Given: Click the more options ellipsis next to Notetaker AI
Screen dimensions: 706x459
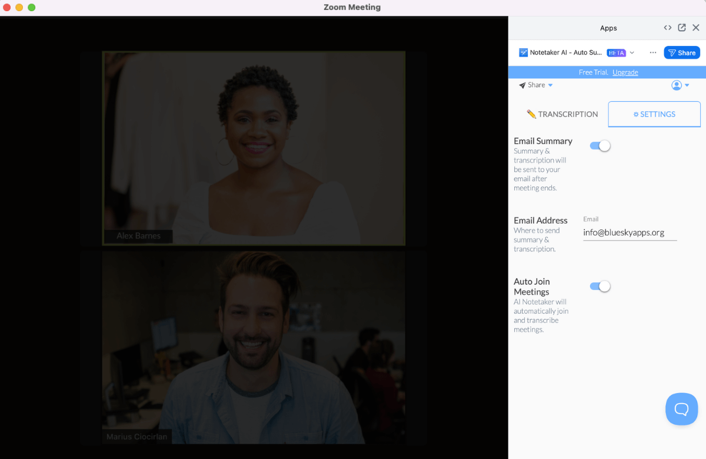Looking at the screenshot, I should click(x=652, y=52).
